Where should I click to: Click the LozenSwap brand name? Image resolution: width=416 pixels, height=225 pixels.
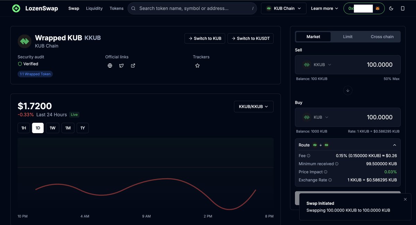[42, 8]
